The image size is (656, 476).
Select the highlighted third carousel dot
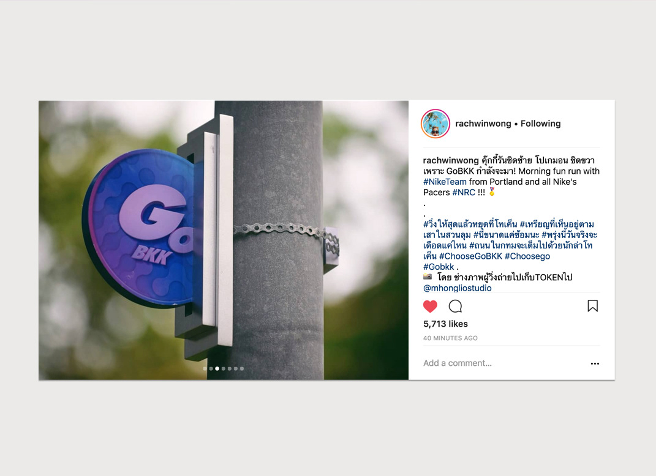[217, 368]
